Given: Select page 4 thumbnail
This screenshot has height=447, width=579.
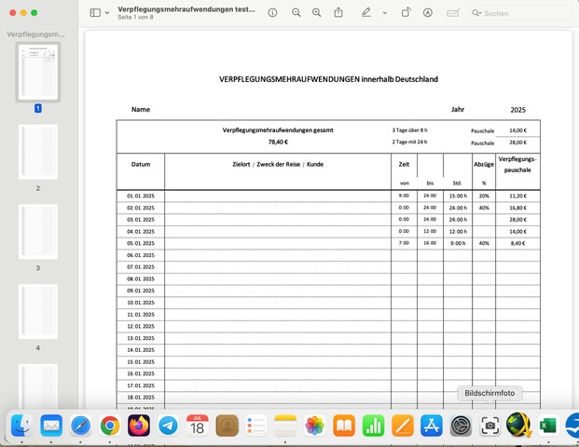Looking at the screenshot, I should click(x=38, y=312).
